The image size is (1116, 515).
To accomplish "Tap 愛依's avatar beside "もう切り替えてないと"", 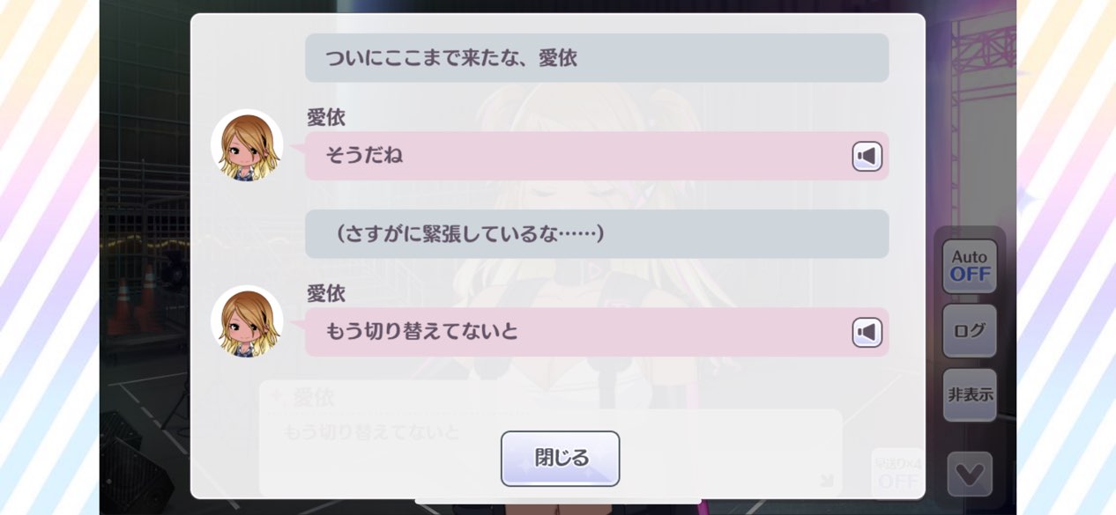I will [247, 322].
